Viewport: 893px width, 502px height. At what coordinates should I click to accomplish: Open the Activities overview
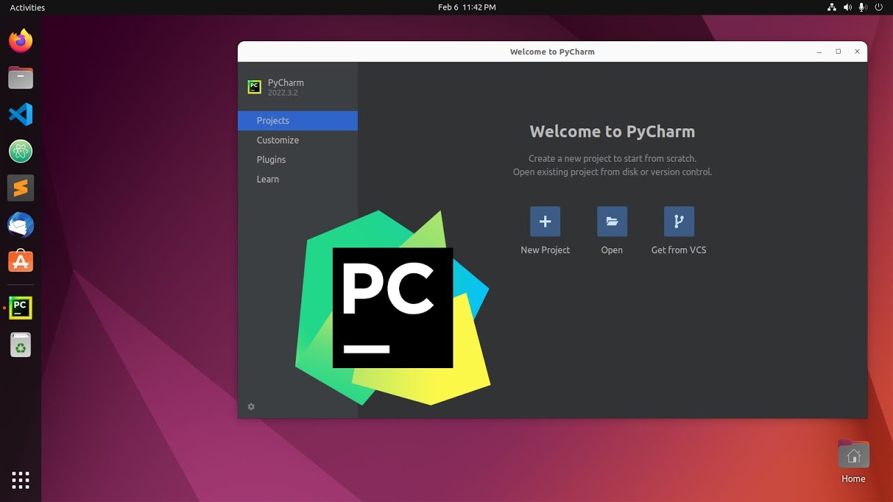click(27, 8)
